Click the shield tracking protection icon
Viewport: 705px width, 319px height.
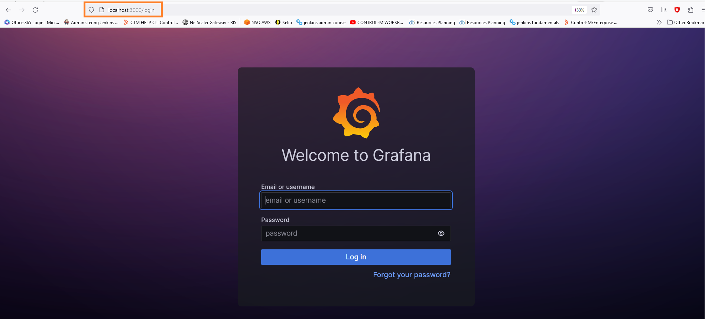pos(91,10)
